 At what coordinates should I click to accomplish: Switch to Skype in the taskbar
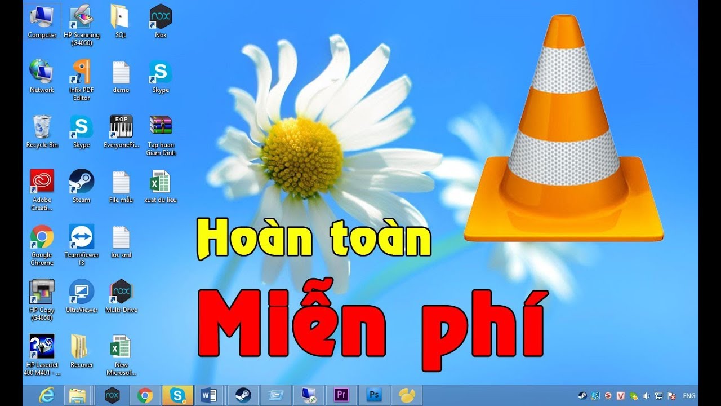coord(178,395)
